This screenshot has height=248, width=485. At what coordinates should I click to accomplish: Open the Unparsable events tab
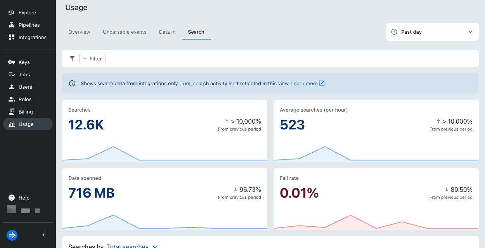[125, 32]
